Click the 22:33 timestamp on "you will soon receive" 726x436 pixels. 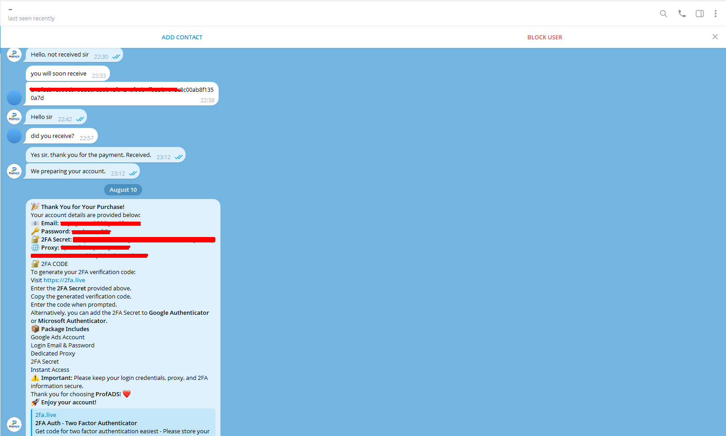(x=99, y=76)
